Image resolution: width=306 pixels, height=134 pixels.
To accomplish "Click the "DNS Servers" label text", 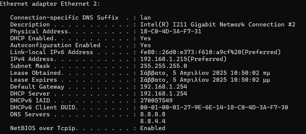I will pos(30,114).
